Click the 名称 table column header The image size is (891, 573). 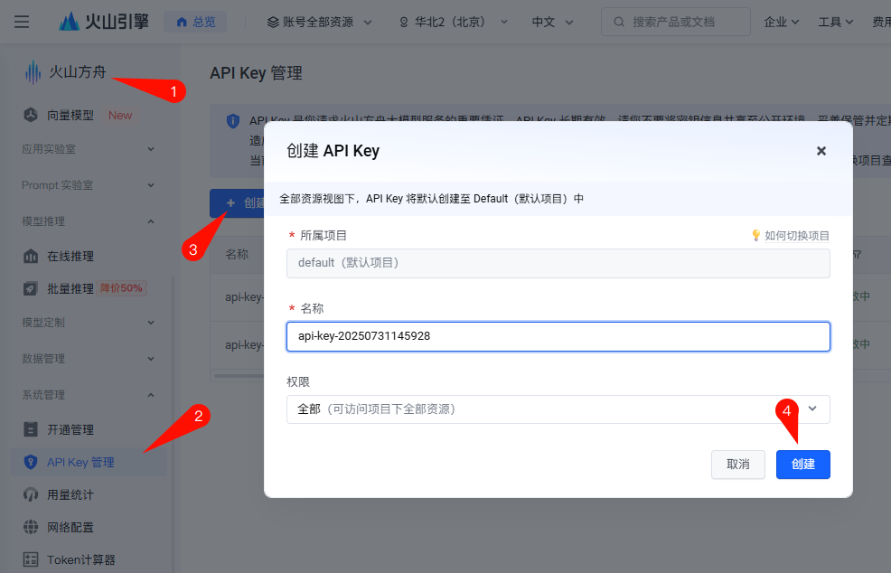(x=237, y=254)
